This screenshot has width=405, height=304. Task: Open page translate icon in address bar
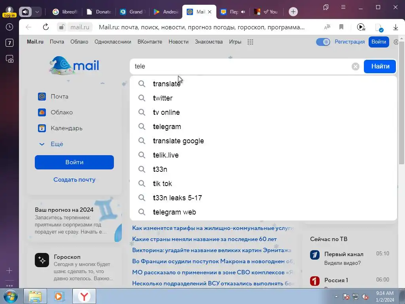(327, 27)
